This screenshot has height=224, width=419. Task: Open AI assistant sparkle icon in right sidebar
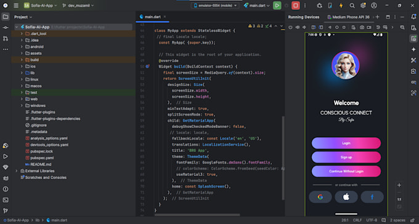413,49
